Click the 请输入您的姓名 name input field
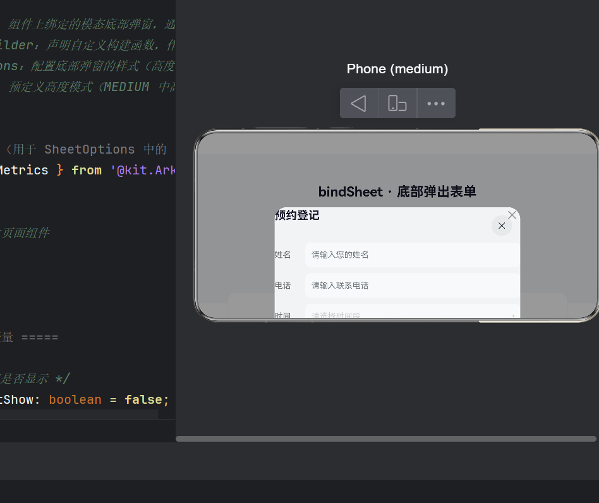Image resolution: width=599 pixels, height=503 pixels. [x=412, y=255]
